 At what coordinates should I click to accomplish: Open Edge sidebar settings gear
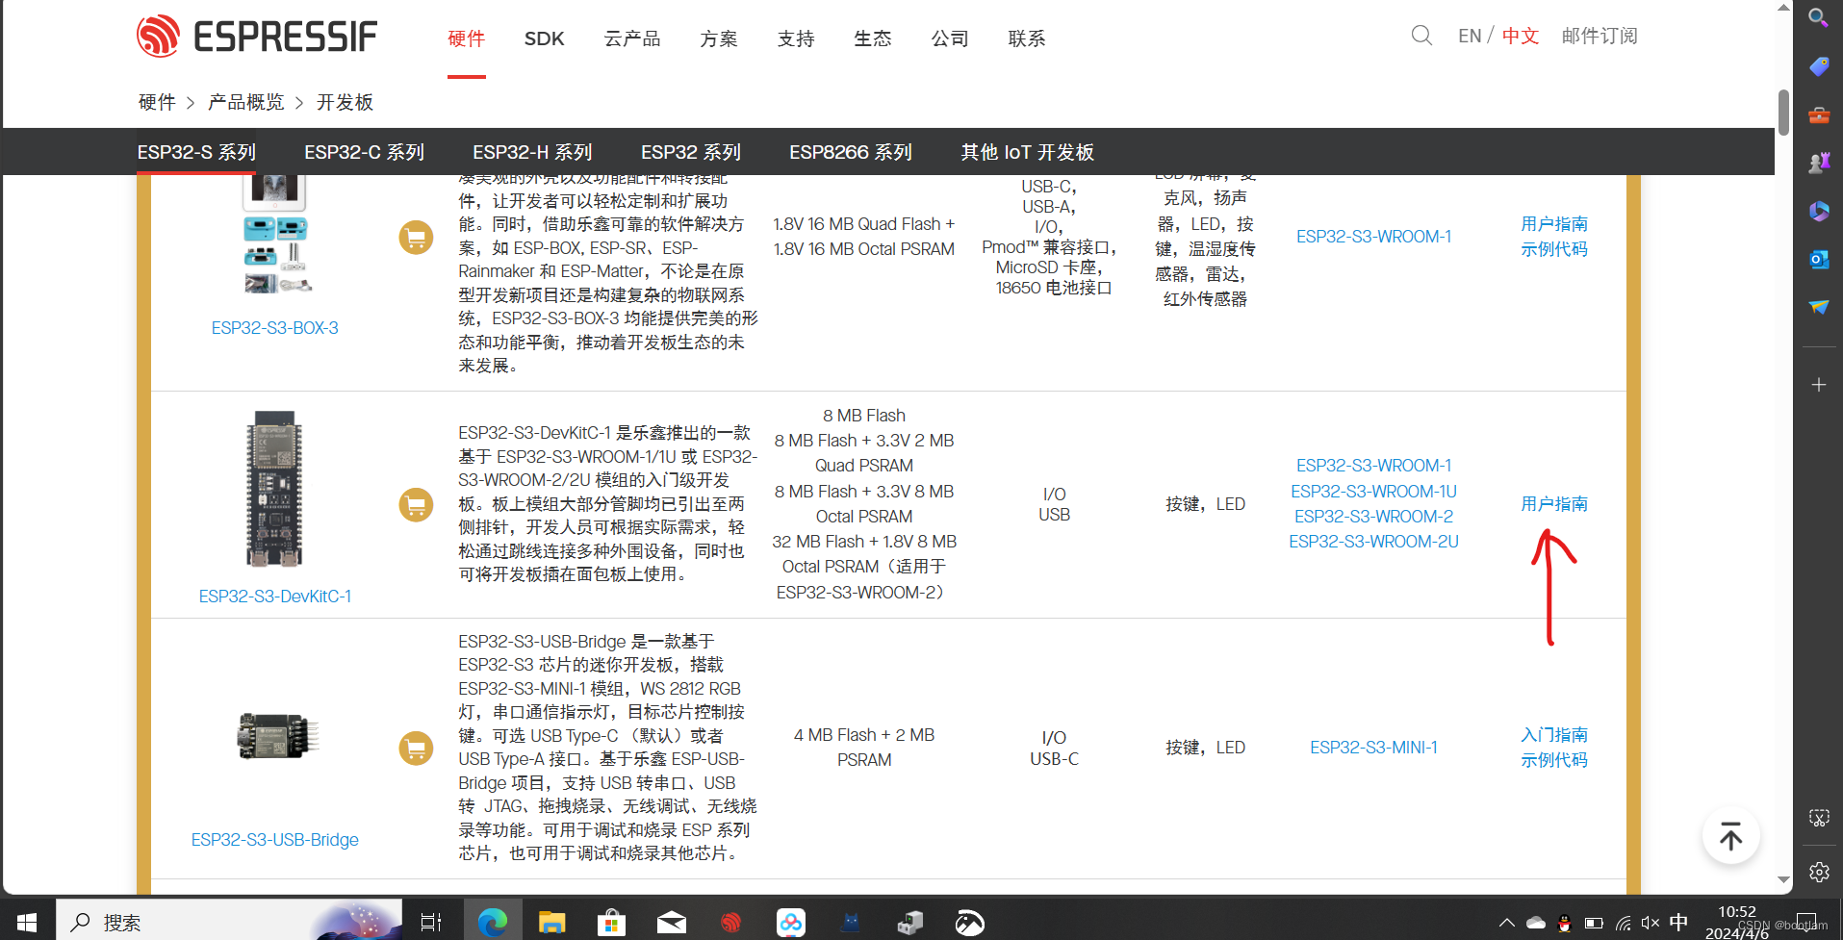click(1818, 872)
